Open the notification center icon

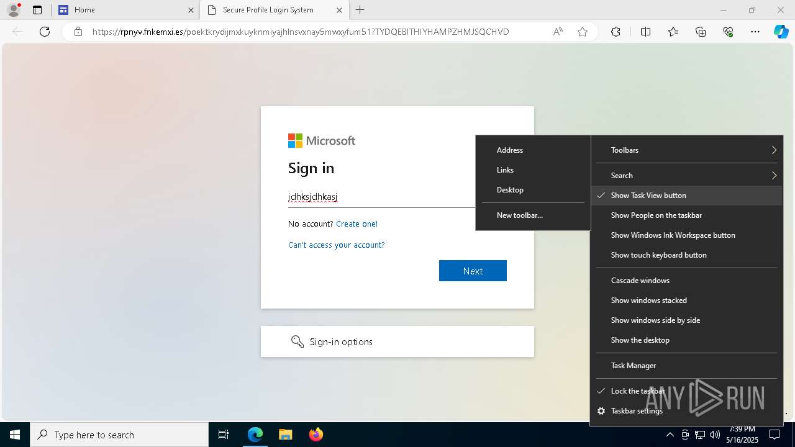[775, 435]
